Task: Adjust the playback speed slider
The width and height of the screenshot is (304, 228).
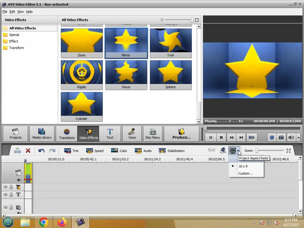Action: click(x=230, y=121)
